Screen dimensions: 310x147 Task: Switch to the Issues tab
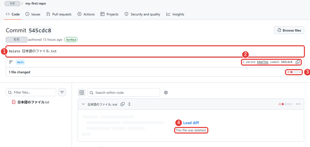pos(33,14)
